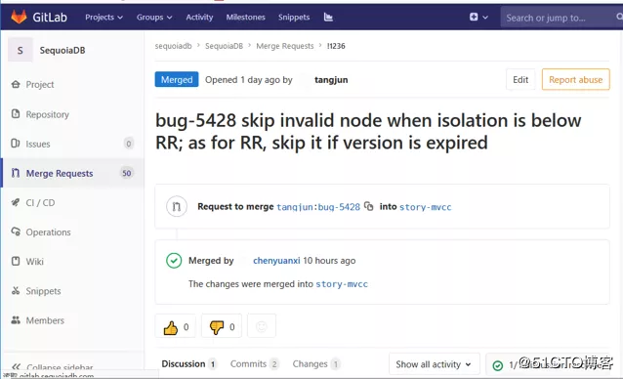Open the Groups dropdown menu

[154, 17]
